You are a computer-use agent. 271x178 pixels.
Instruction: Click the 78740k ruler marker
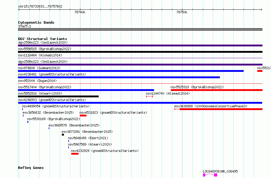80,12
